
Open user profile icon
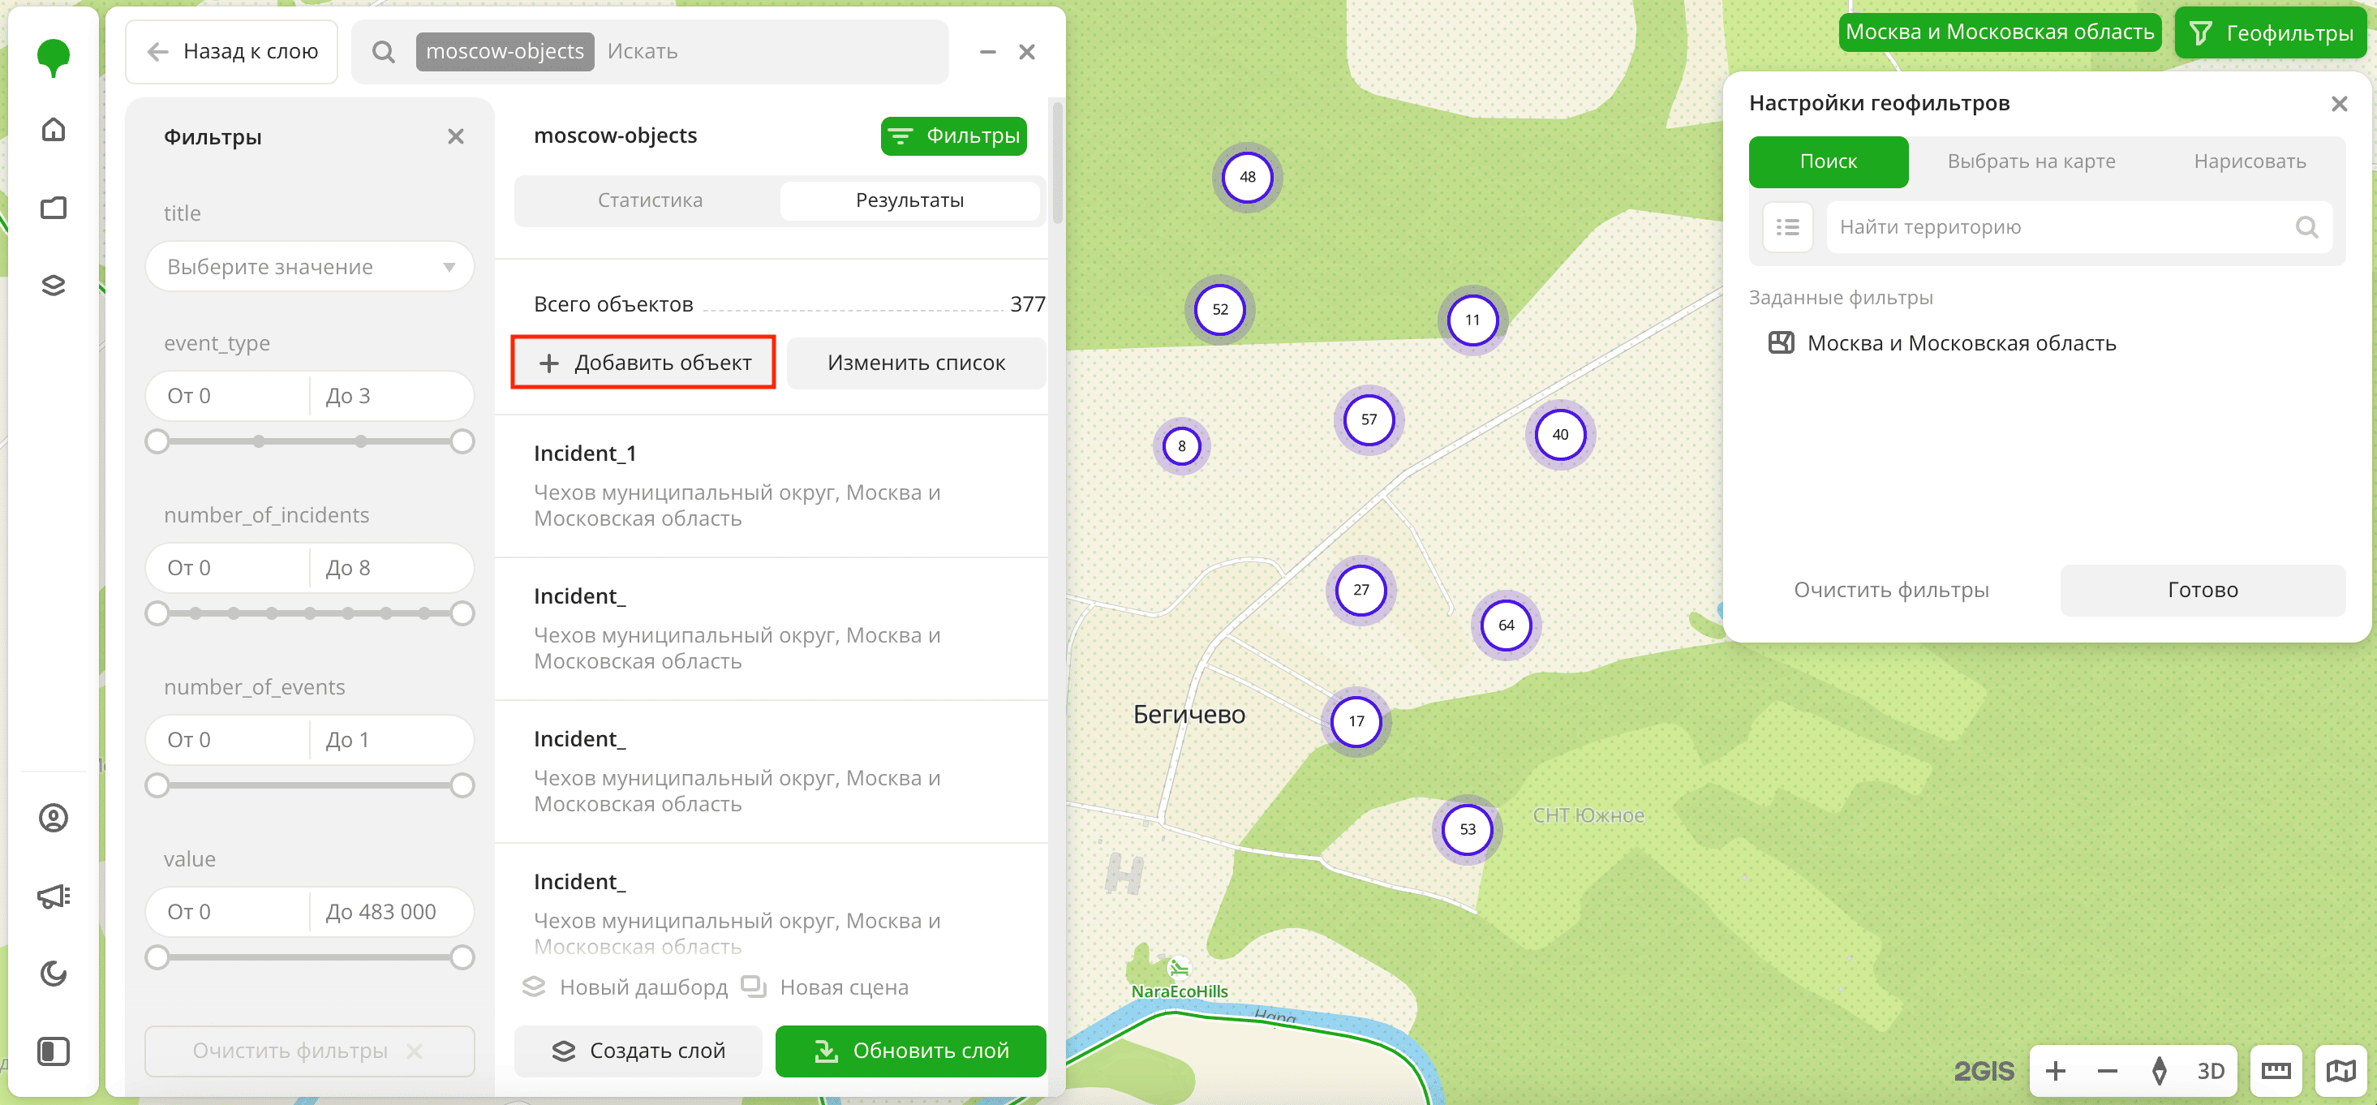[54, 818]
